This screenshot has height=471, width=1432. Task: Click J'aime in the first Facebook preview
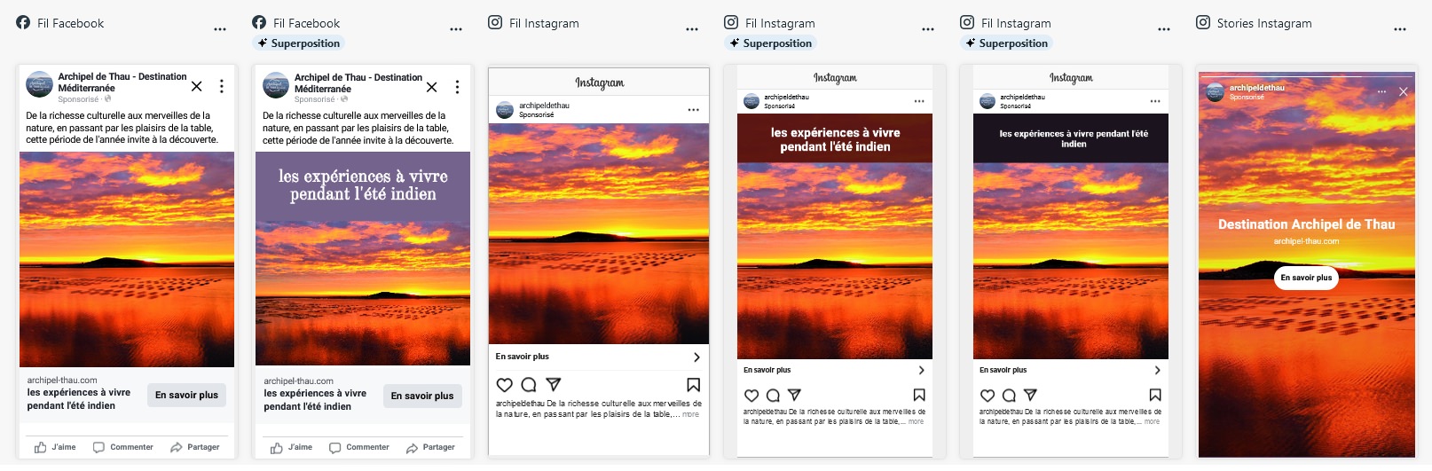point(55,447)
